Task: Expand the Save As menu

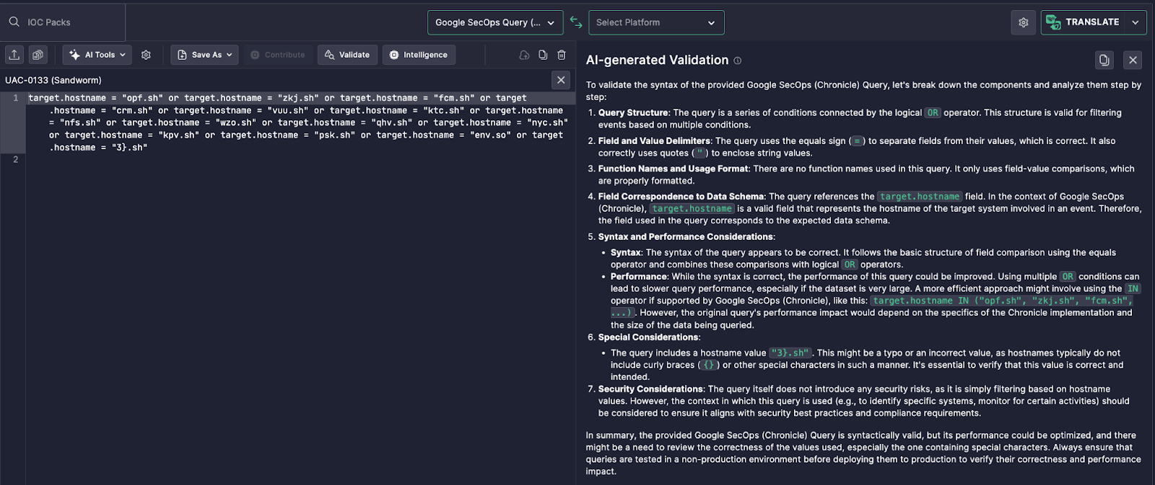Action: [x=204, y=55]
